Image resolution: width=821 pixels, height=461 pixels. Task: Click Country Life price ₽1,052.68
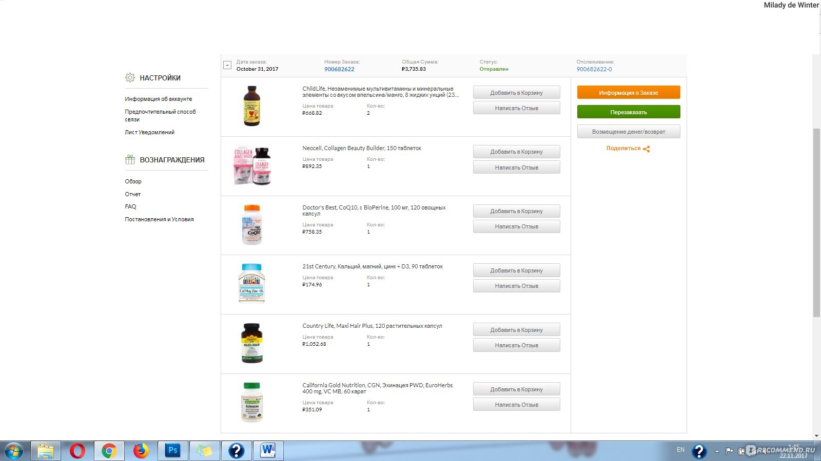(x=314, y=344)
